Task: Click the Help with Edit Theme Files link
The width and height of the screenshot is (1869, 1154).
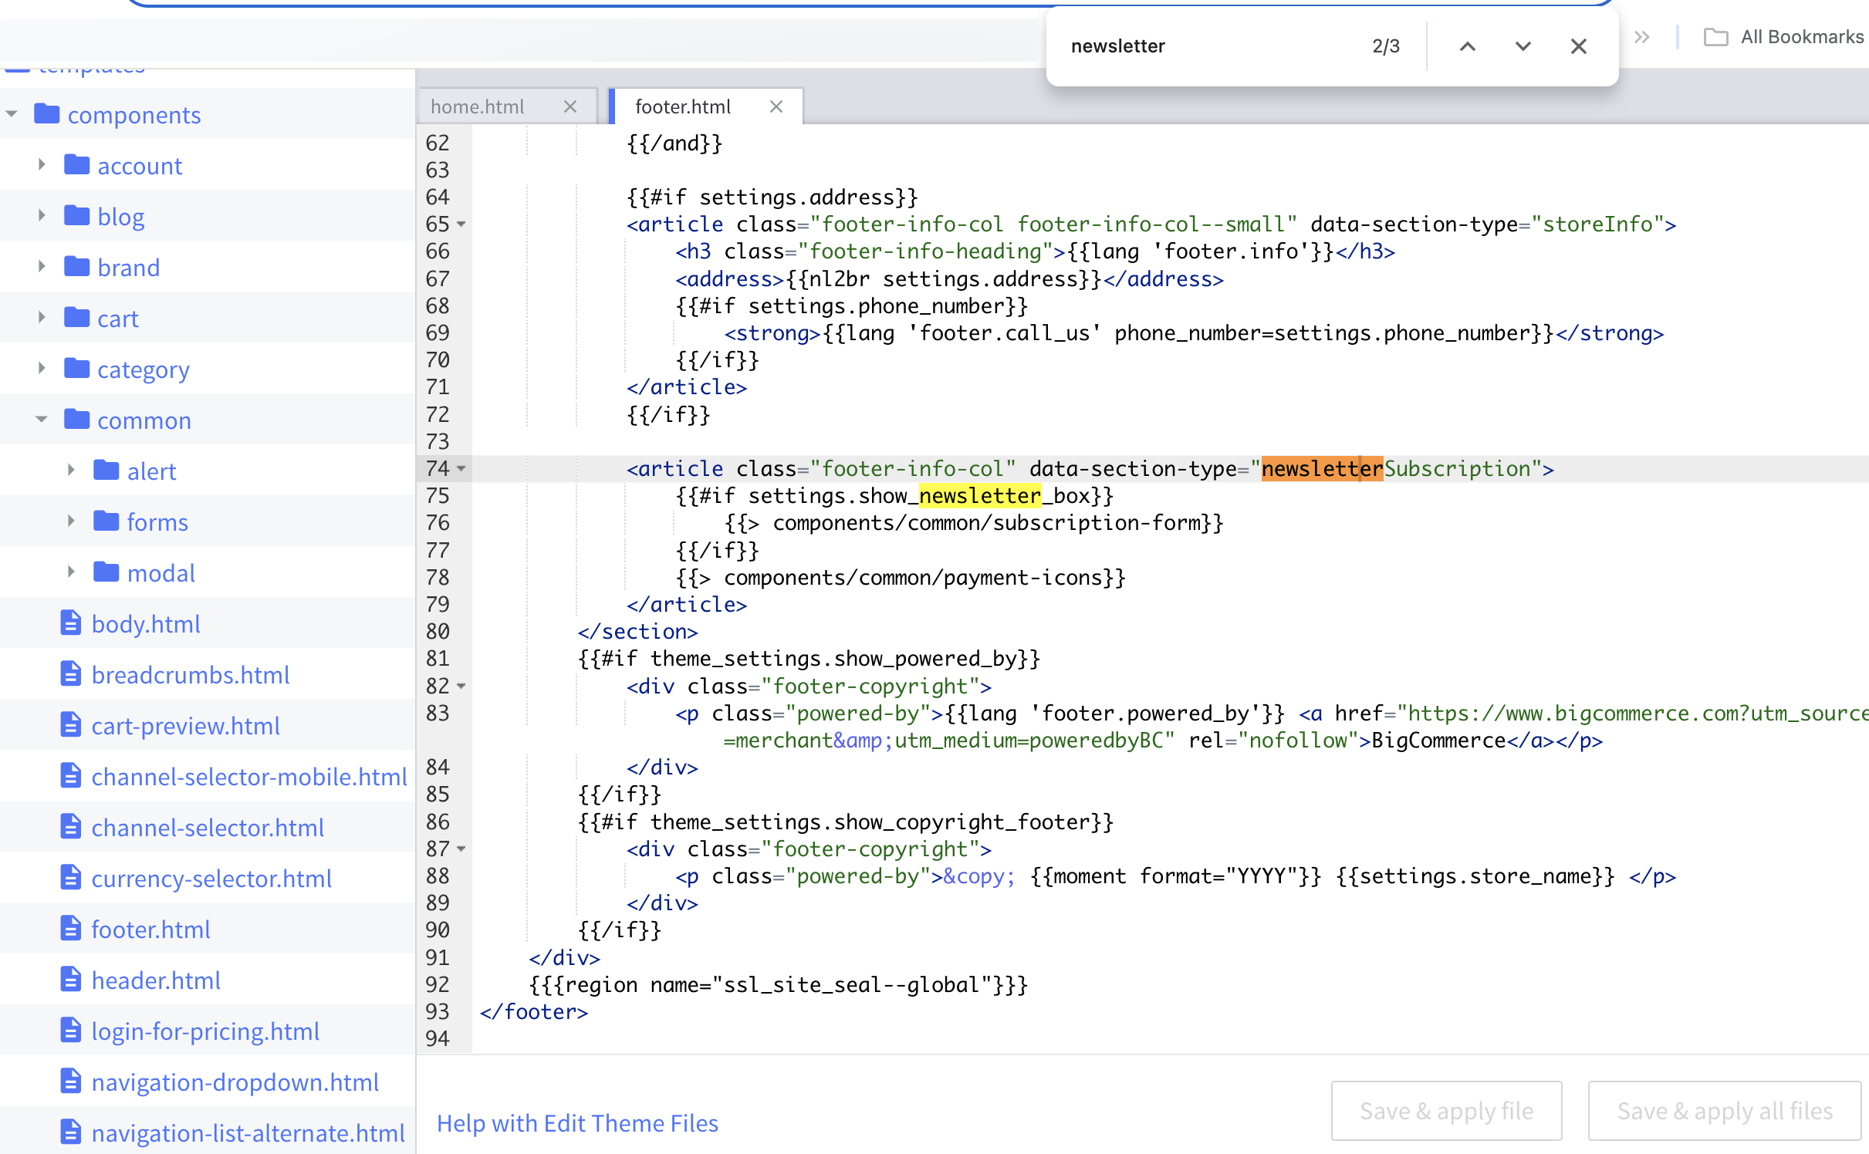Action: (x=576, y=1122)
